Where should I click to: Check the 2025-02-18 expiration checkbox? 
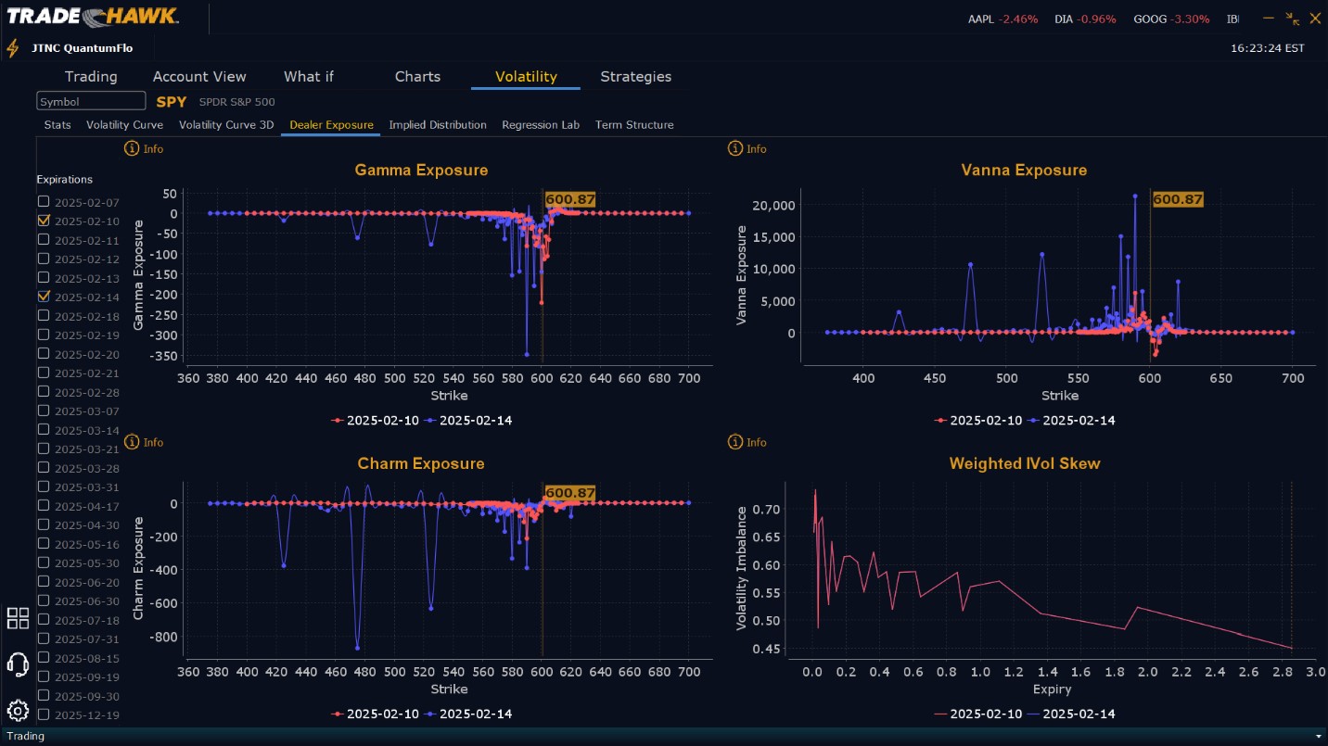44,315
